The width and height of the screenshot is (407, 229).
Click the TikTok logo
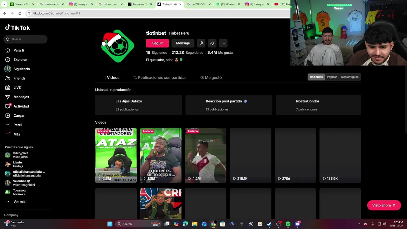pyautogui.click(x=17, y=28)
